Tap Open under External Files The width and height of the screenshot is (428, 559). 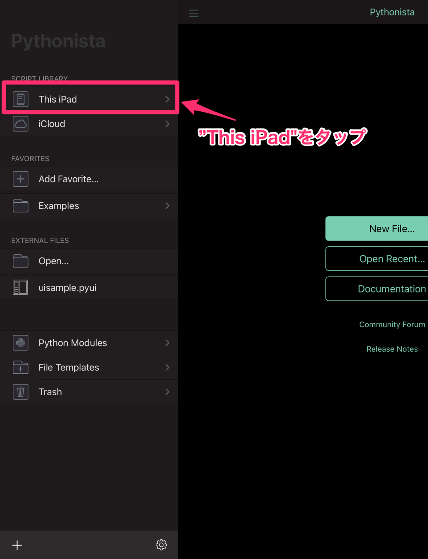click(x=53, y=261)
